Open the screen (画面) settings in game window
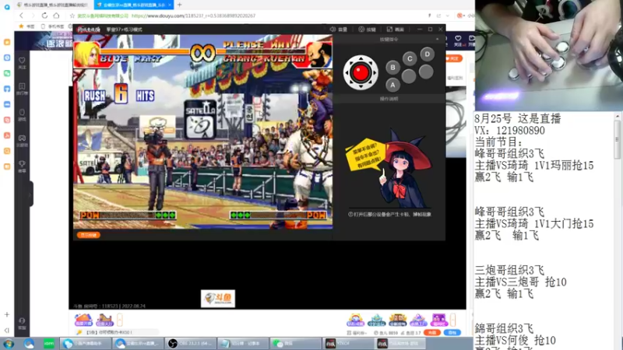 396,30
